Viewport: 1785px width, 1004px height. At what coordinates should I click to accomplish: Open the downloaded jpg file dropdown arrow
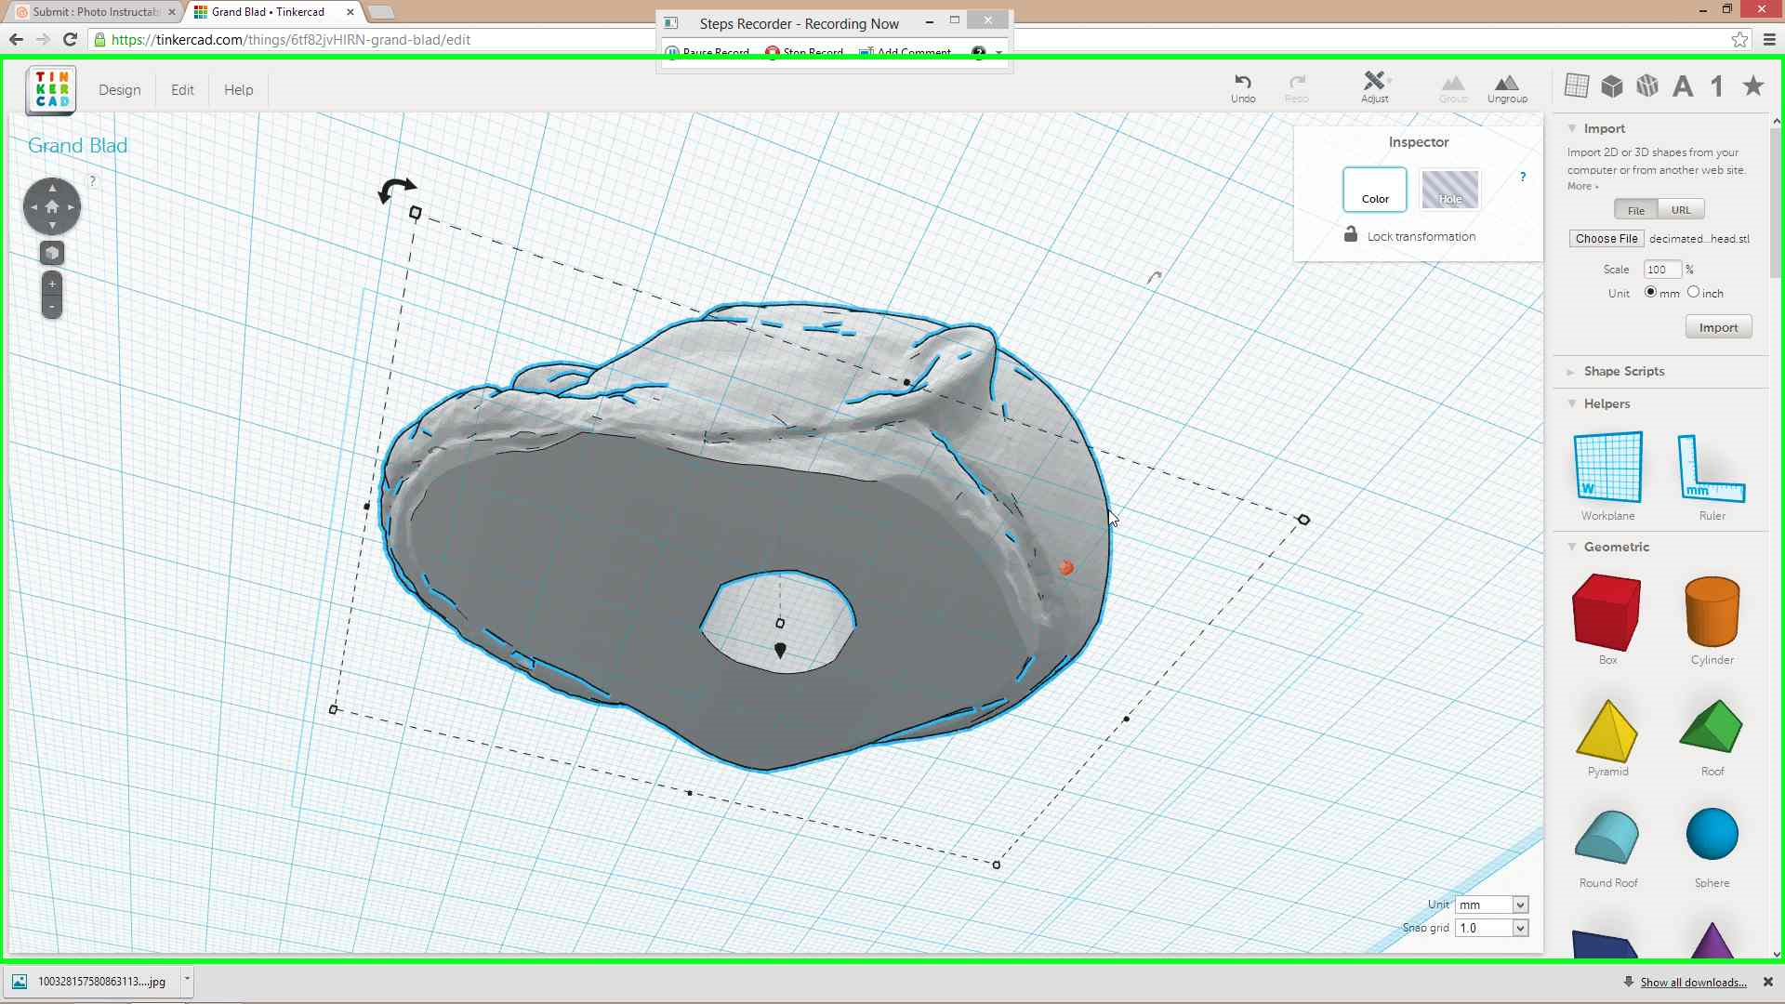click(187, 980)
